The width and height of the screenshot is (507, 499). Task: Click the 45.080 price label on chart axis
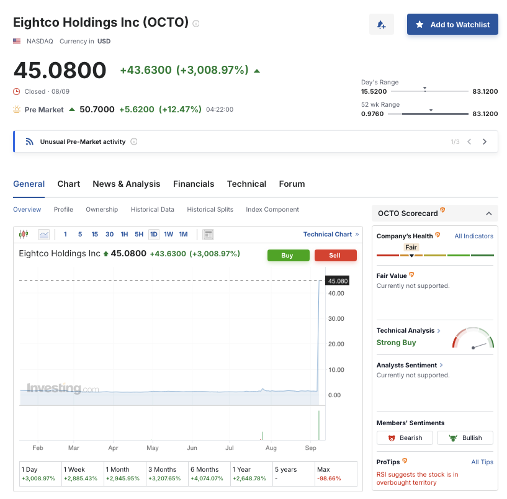(x=338, y=281)
